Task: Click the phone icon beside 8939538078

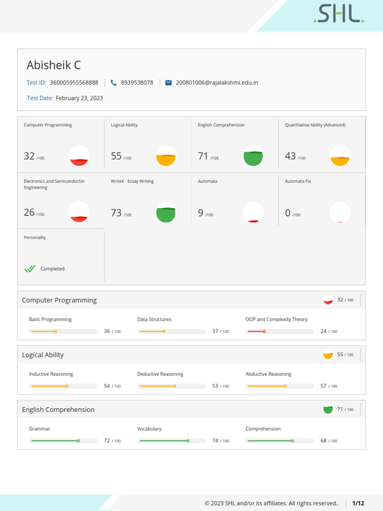Action: (114, 83)
